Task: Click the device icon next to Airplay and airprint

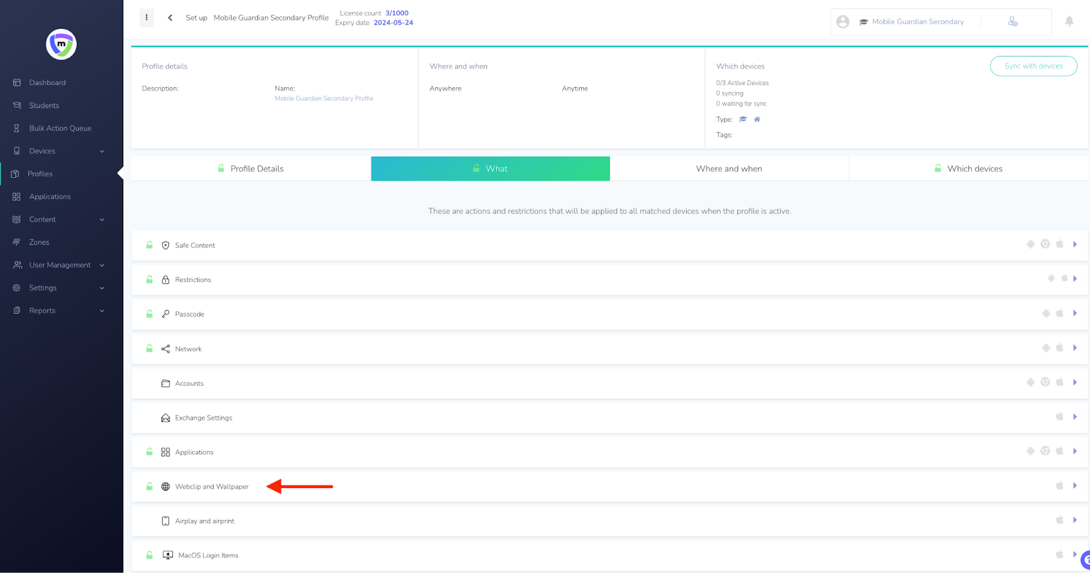Action: click(x=166, y=521)
